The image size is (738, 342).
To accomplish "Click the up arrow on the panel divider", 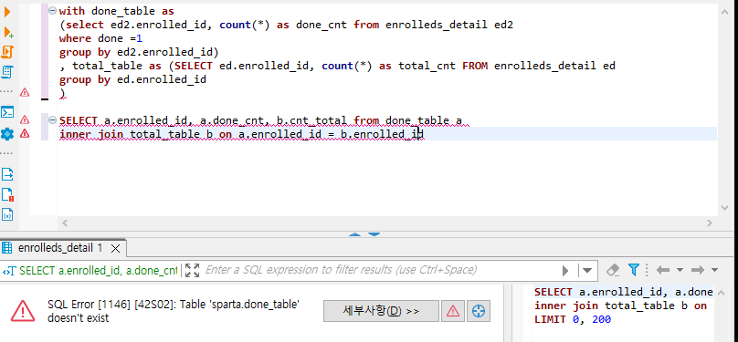I will [356, 234].
